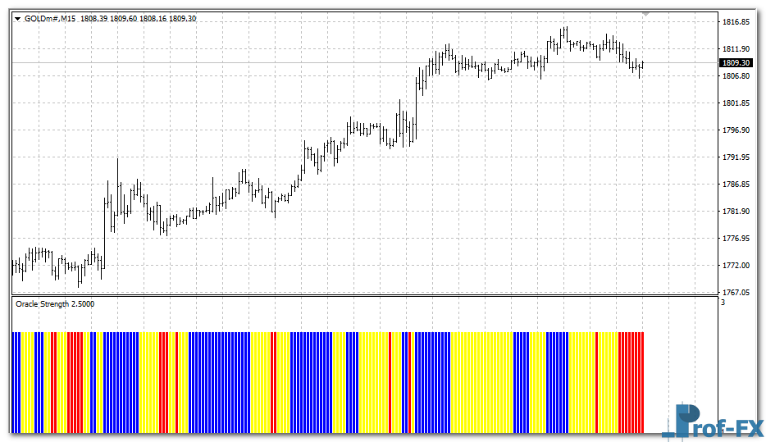Click the 1791.95 price axis label
Screen dimensions: 766x442
click(735, 157)
